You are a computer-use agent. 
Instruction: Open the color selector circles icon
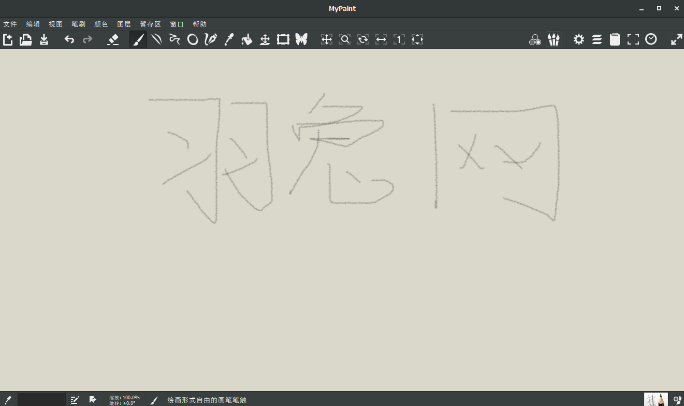pos(535,40)
